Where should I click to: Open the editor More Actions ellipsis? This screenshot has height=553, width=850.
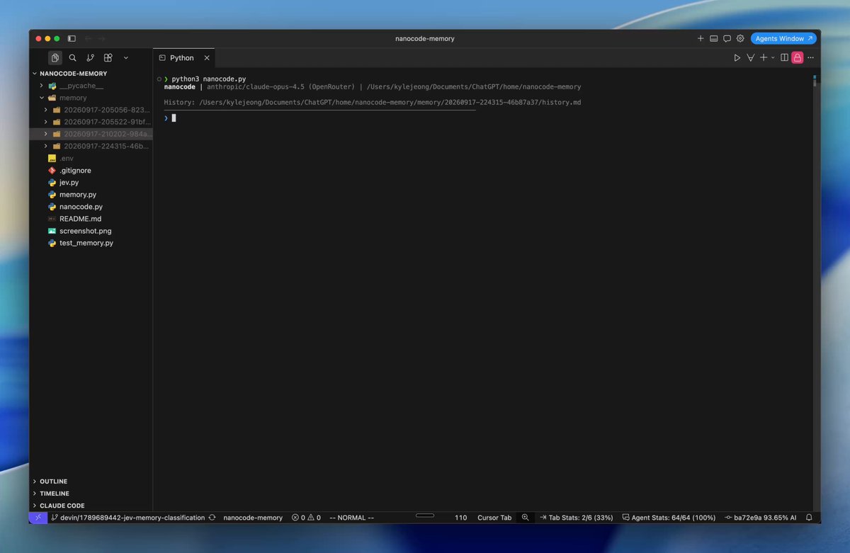tap(811, 58)
